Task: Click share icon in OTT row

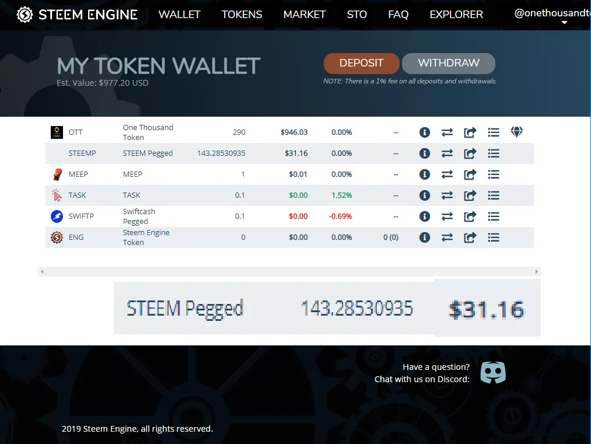Action: coord(470,132)
